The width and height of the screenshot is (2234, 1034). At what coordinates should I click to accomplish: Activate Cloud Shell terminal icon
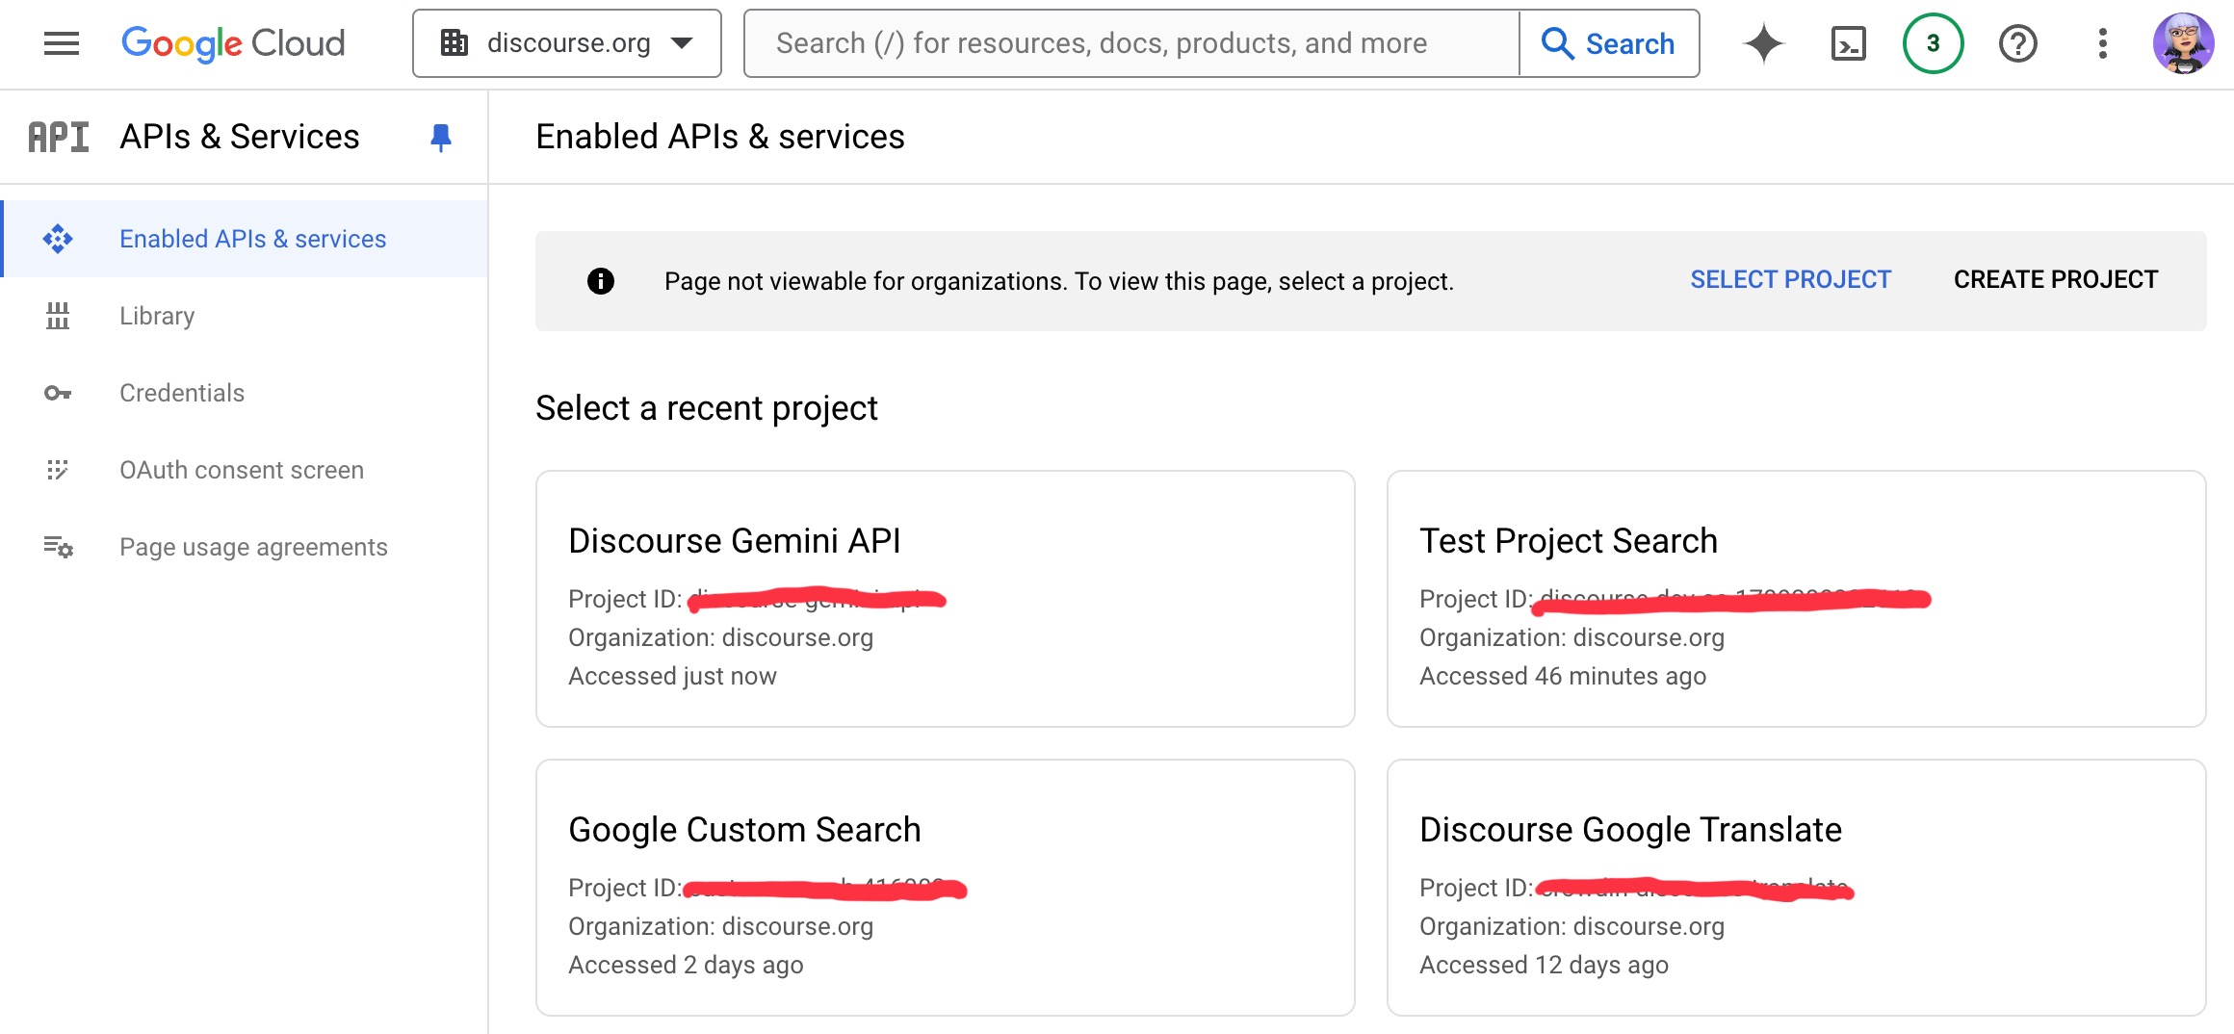1849,43
